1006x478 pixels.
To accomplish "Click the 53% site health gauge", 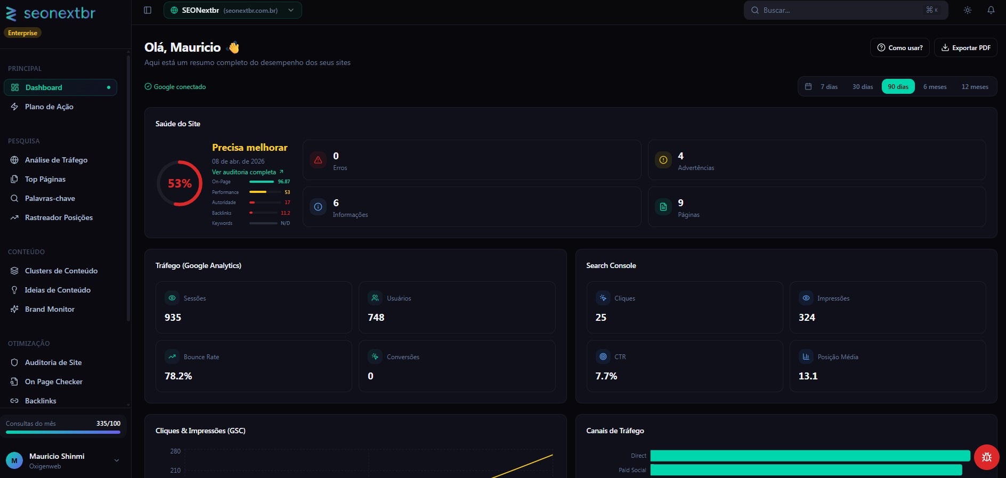I will [180, 183].
